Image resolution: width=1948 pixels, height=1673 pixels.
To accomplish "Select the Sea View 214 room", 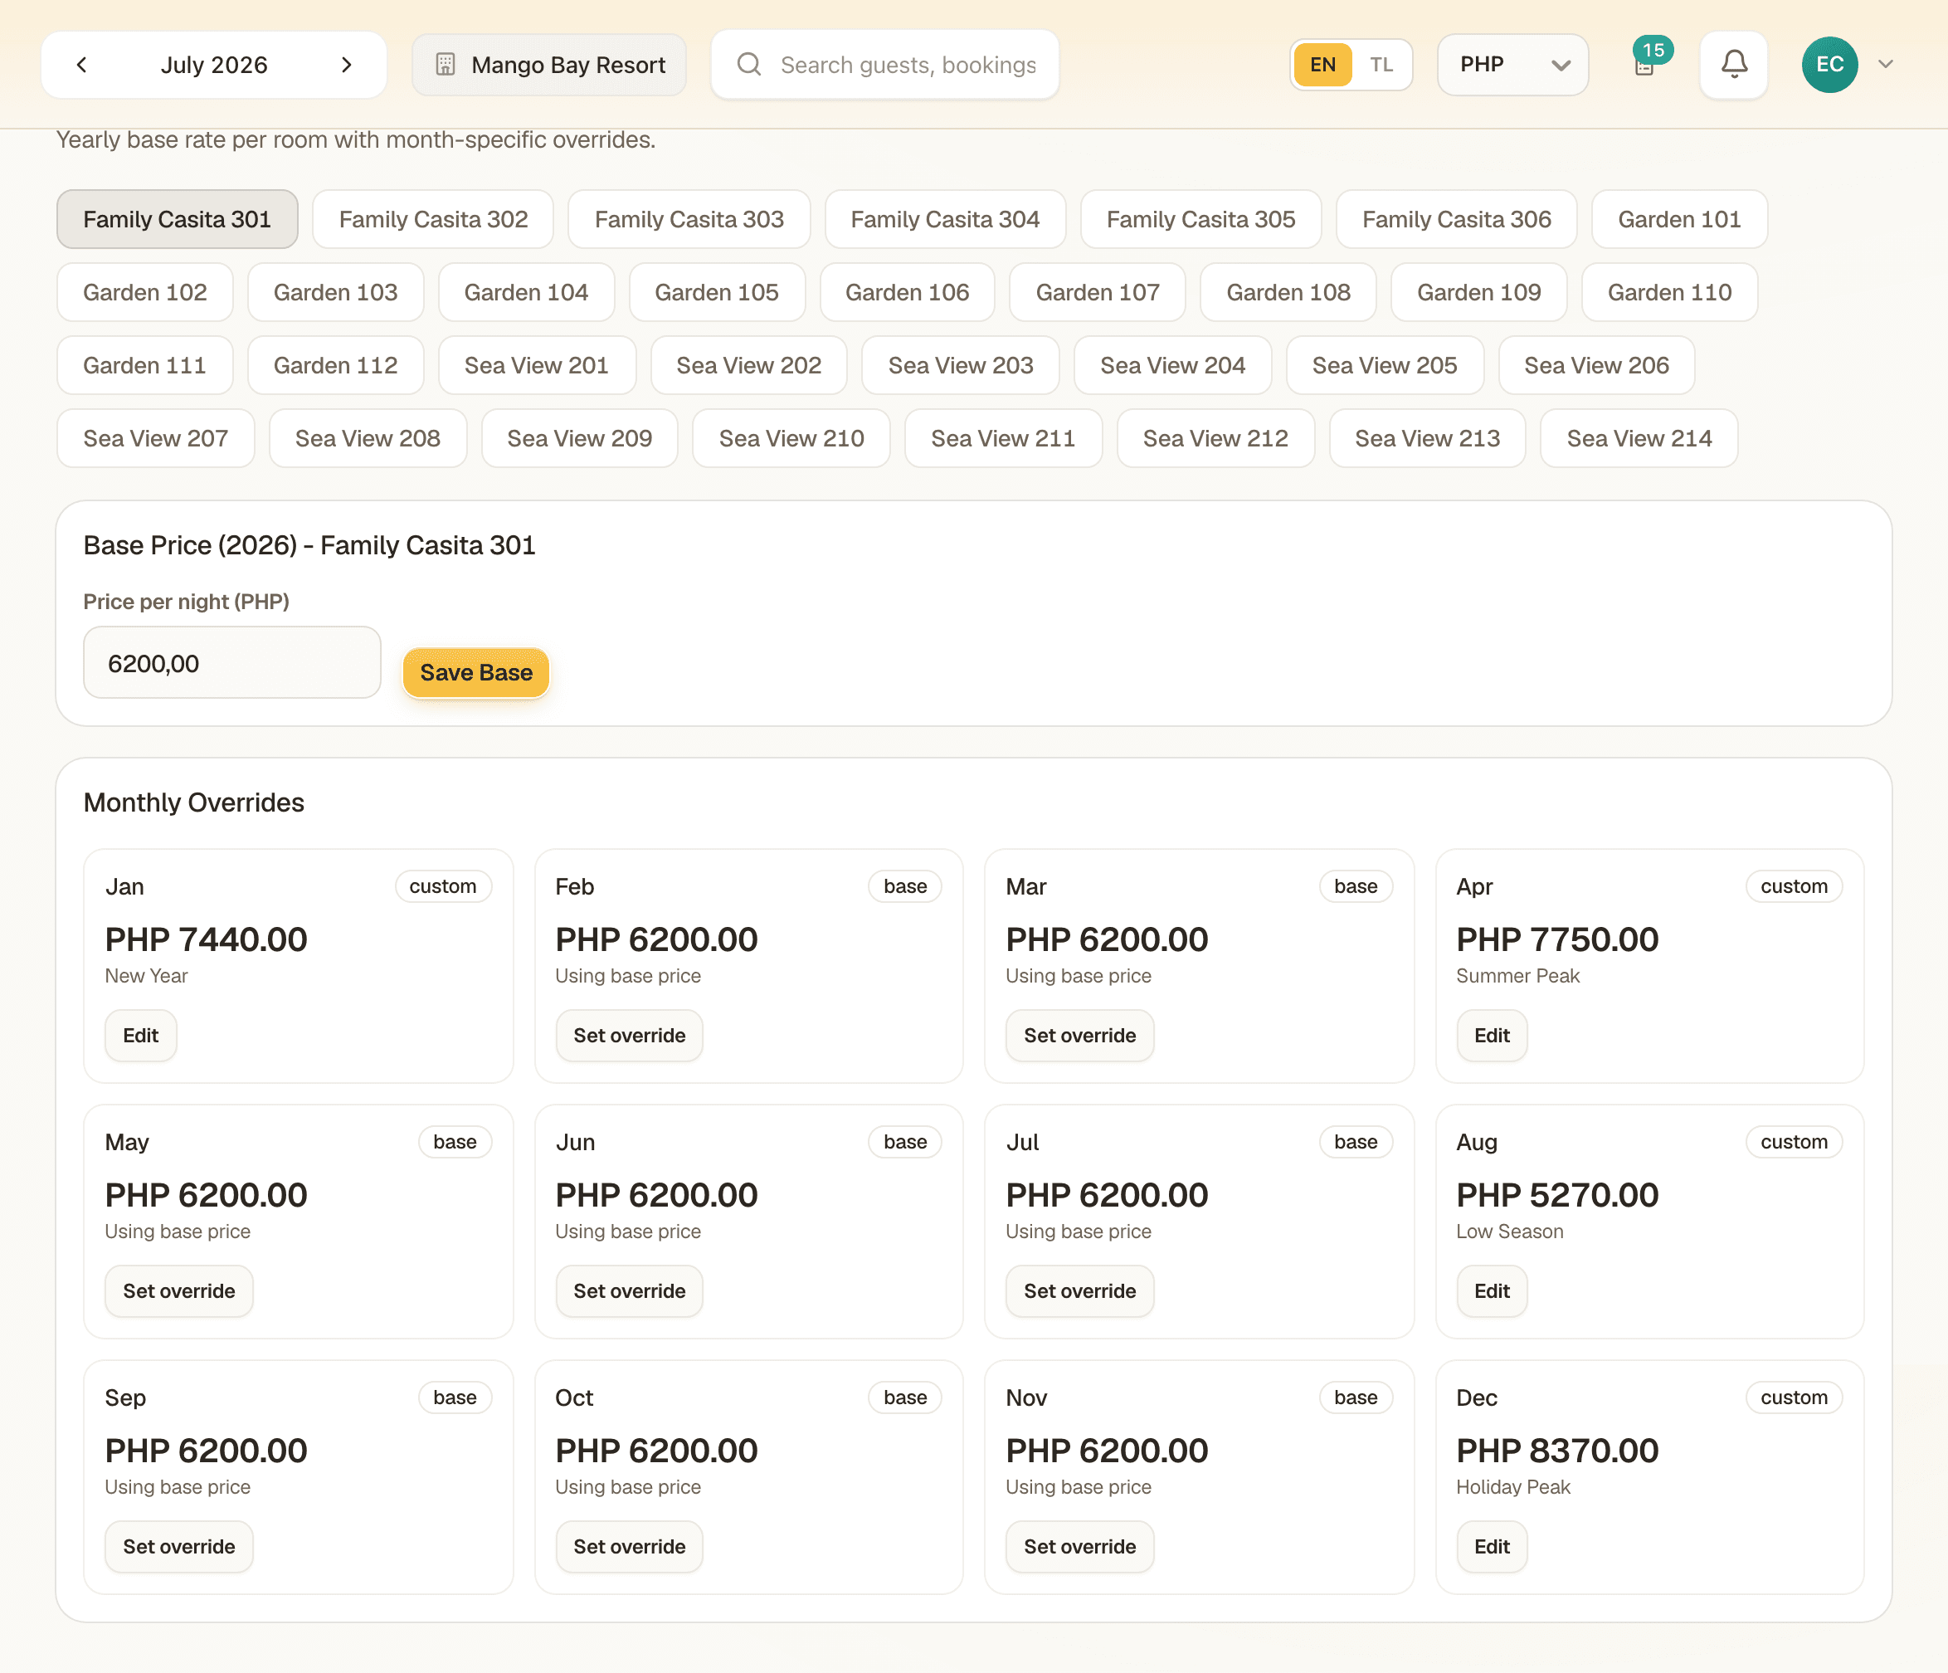I will point(1639,438).
